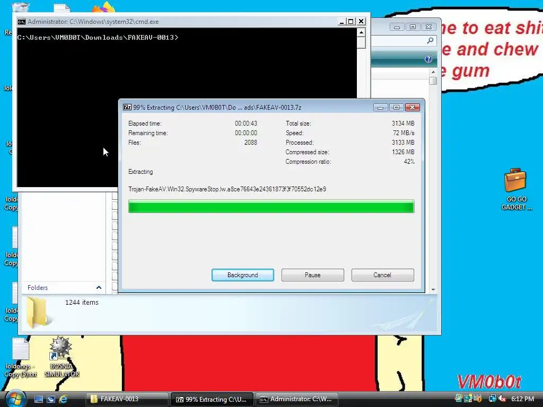543x407 pixels.
Task: Close the FAKEAV-0013 Explorer window
Action: 428,27
